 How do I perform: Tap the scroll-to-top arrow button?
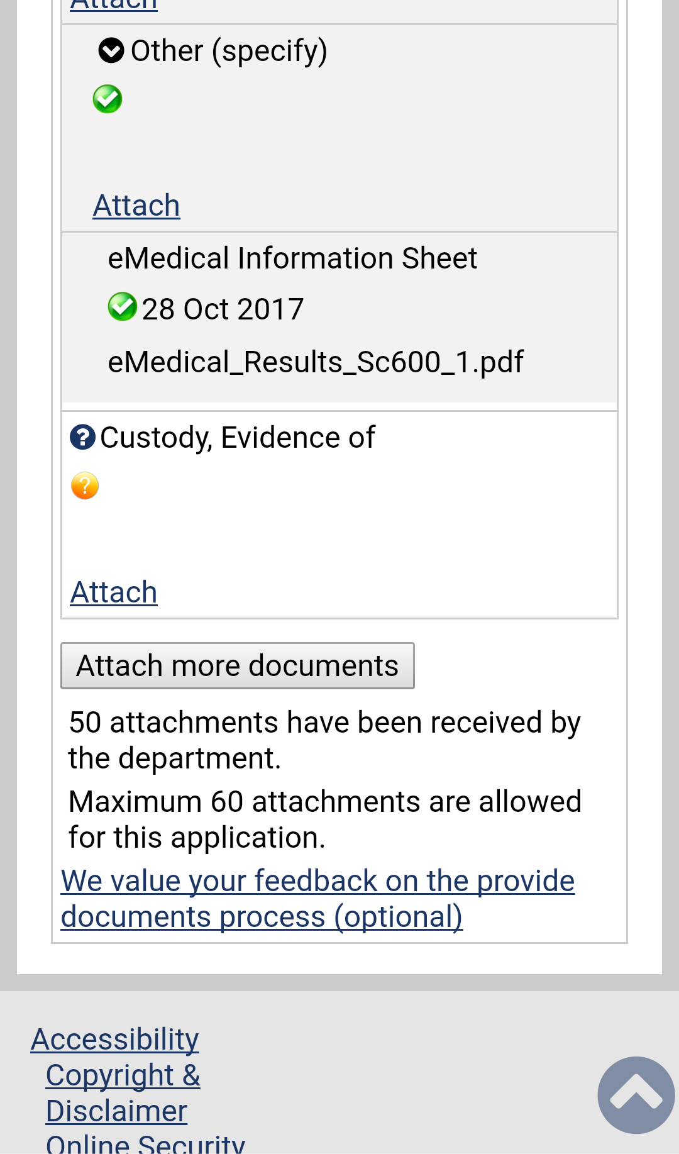[636, 1095]
